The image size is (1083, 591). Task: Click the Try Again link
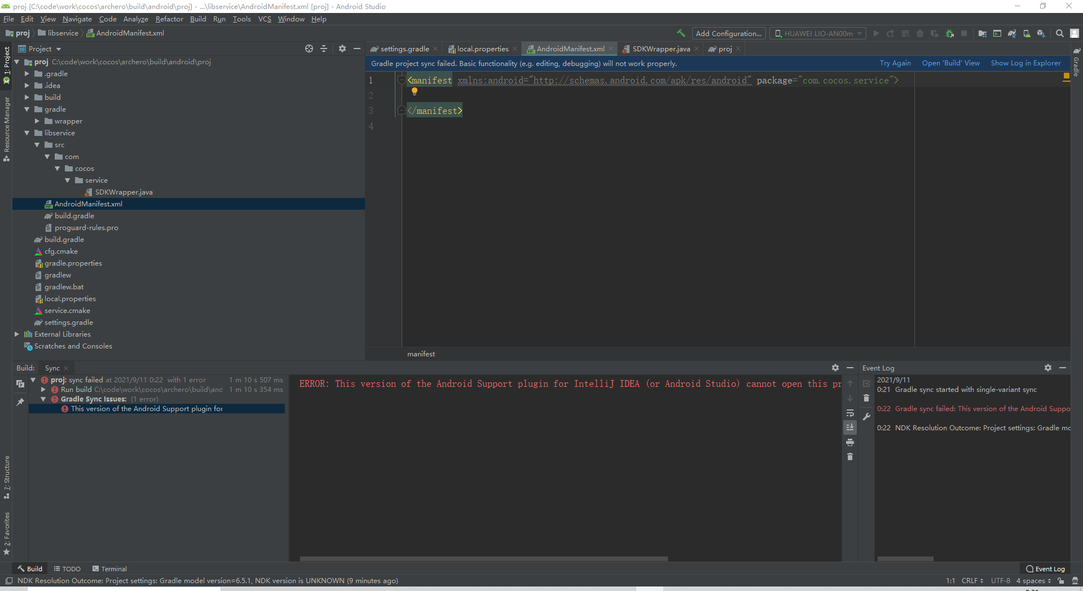pos(895,63)
